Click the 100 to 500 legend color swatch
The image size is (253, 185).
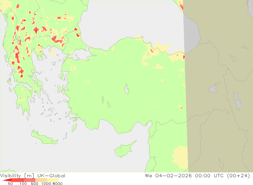[30, 180]
